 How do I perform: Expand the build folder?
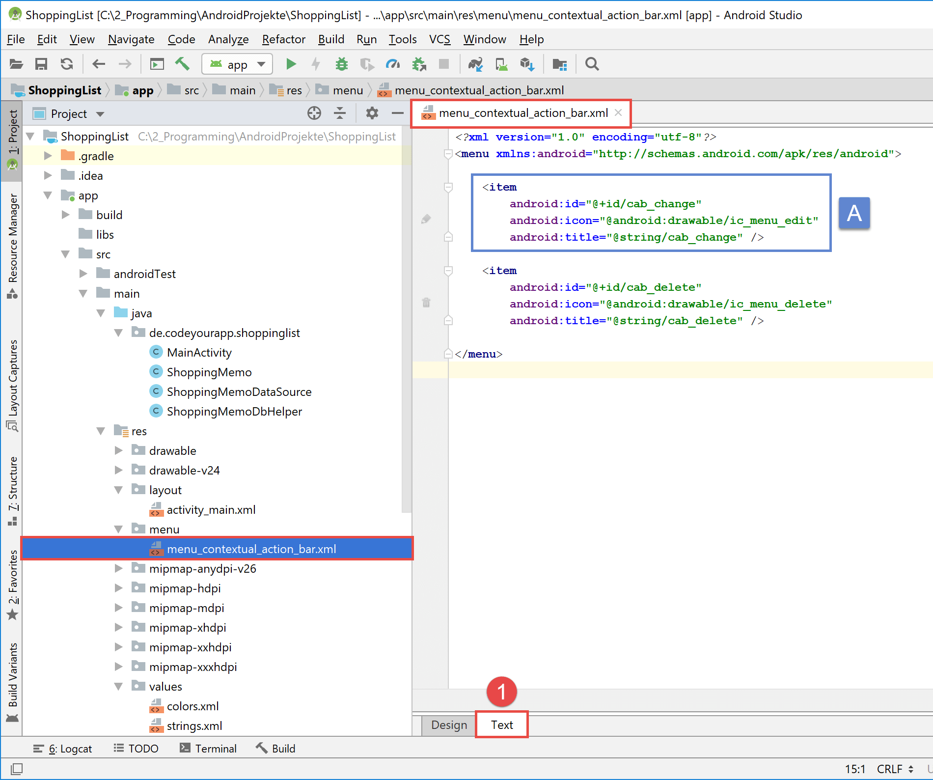coord(65,215)
